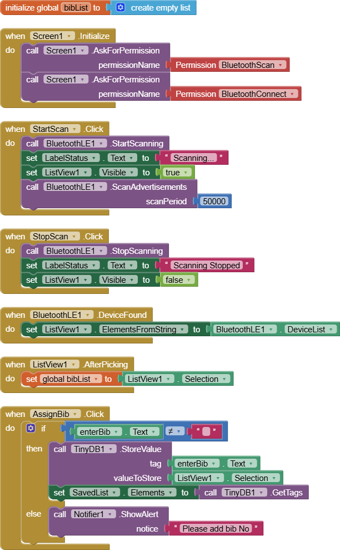Image resolution: width=340 pixels, height=550 pixels.
Task: Click the empty text string block in the if condition
Action: [206, 431]
